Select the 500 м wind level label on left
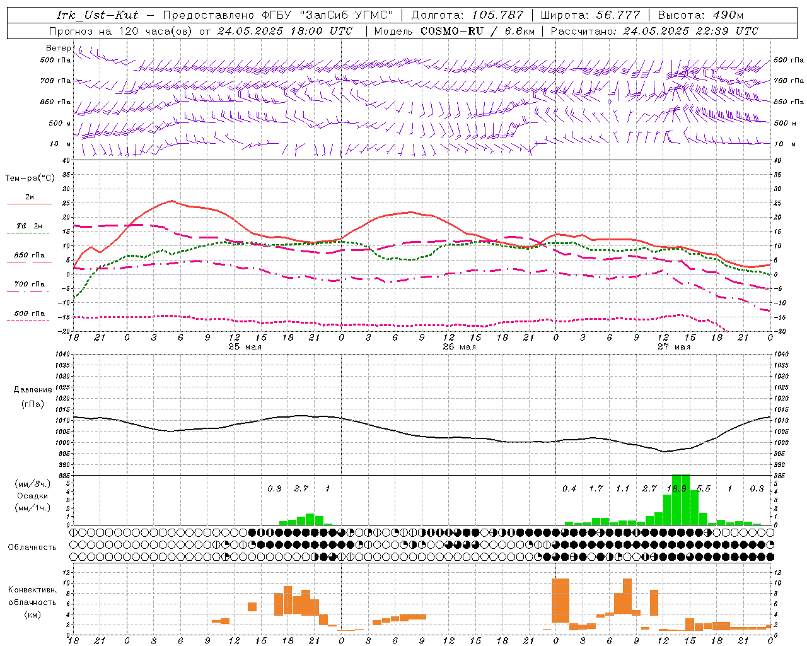This screenshot has height=646, width=807. coord(60,123)
